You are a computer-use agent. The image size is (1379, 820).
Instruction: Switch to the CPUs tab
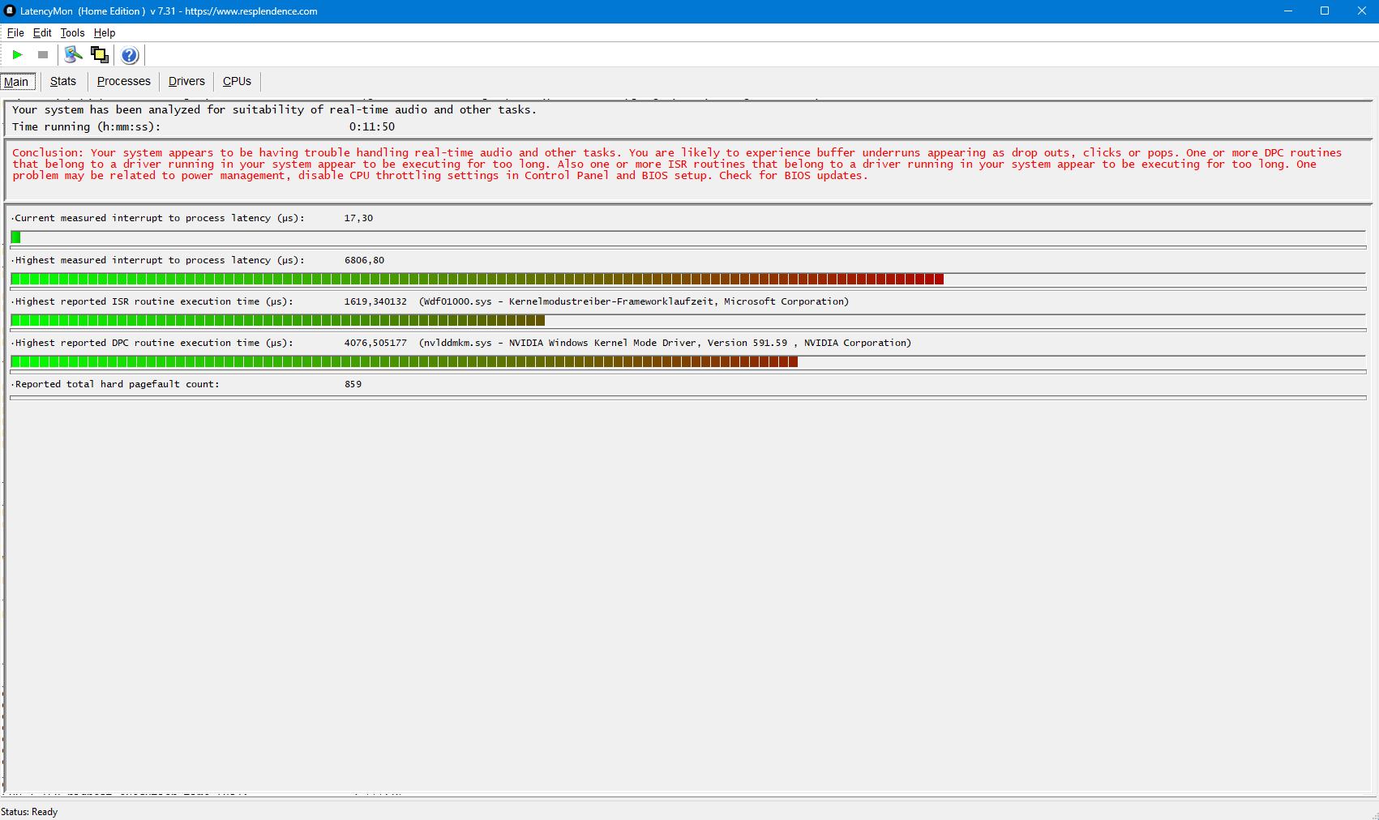click(x=236, y=81)
